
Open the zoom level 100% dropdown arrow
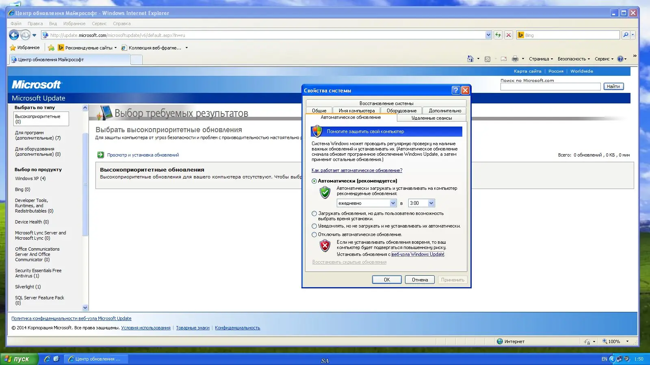628,341
